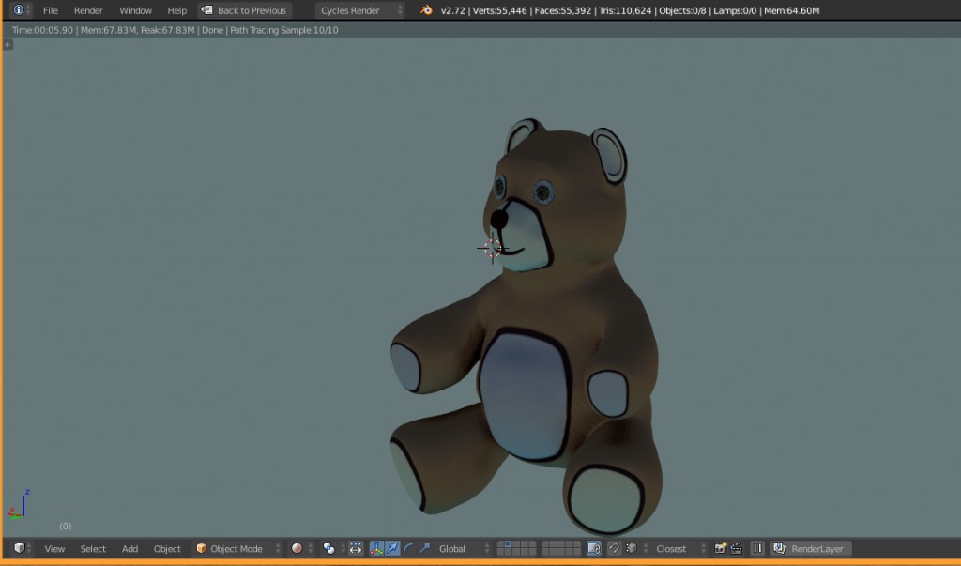Click the render animation clapperboard icon

coord(736,548)
